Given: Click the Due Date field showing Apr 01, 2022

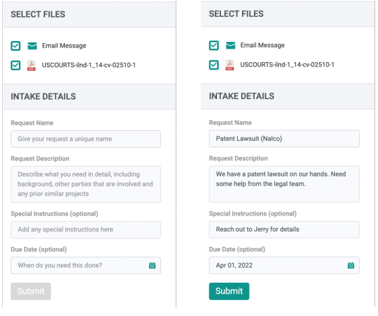Looking at the screenshot, I should (x=277, y=265).
